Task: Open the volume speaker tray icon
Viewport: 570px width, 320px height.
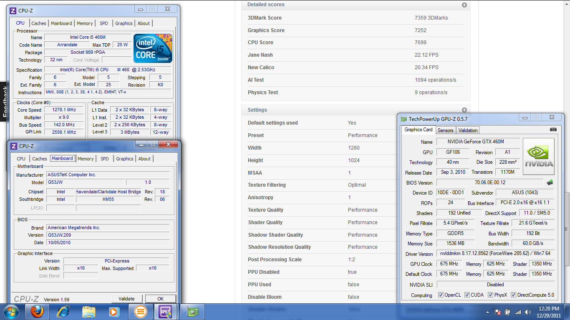Action: (x=527, y=312)
